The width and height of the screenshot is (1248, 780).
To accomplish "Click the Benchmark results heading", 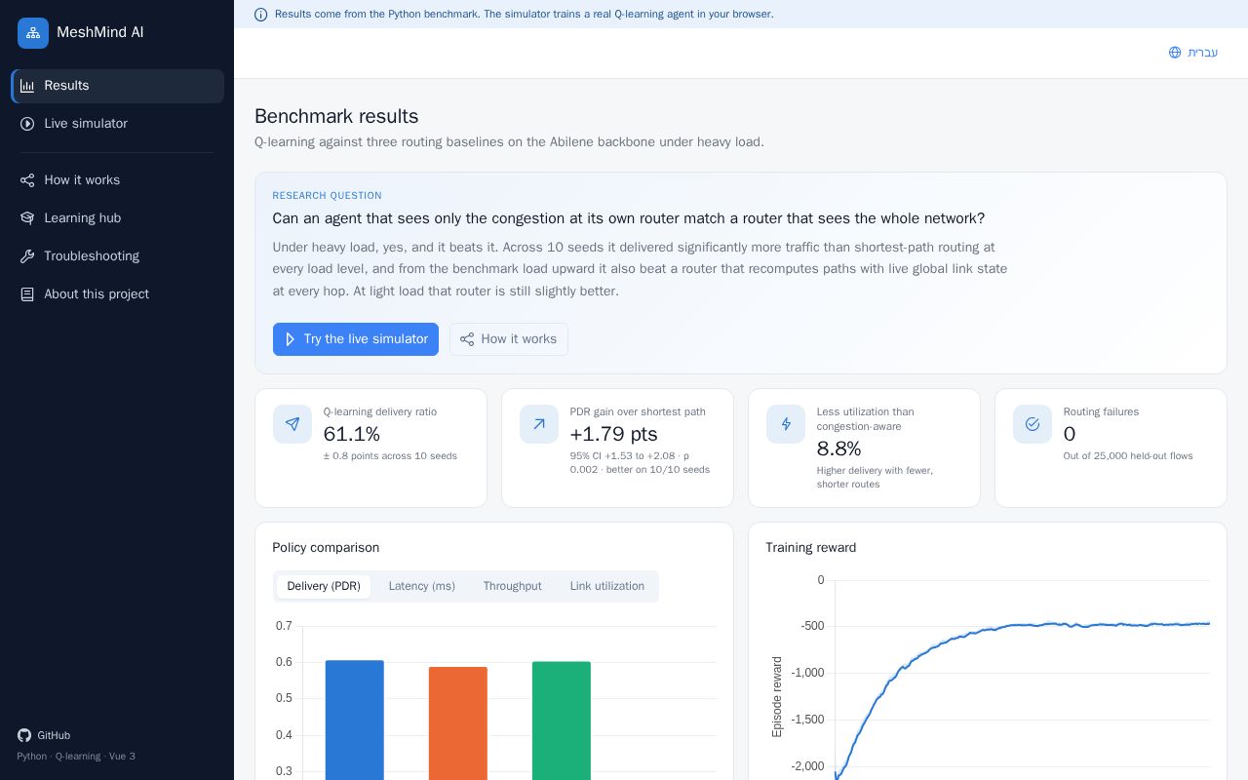I will [336, 116].
